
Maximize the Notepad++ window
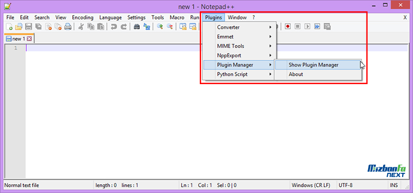(385, 5)
